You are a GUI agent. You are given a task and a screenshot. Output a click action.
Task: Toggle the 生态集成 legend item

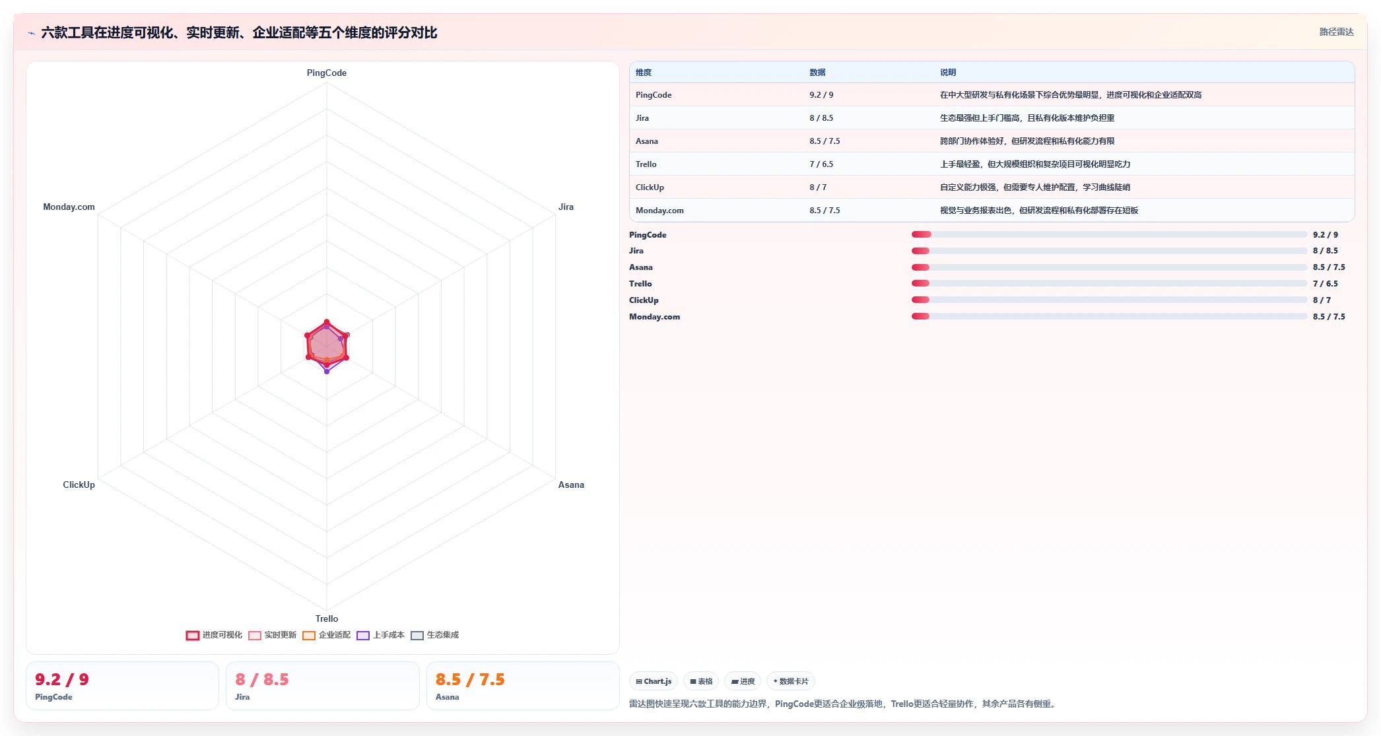point(435,635)
